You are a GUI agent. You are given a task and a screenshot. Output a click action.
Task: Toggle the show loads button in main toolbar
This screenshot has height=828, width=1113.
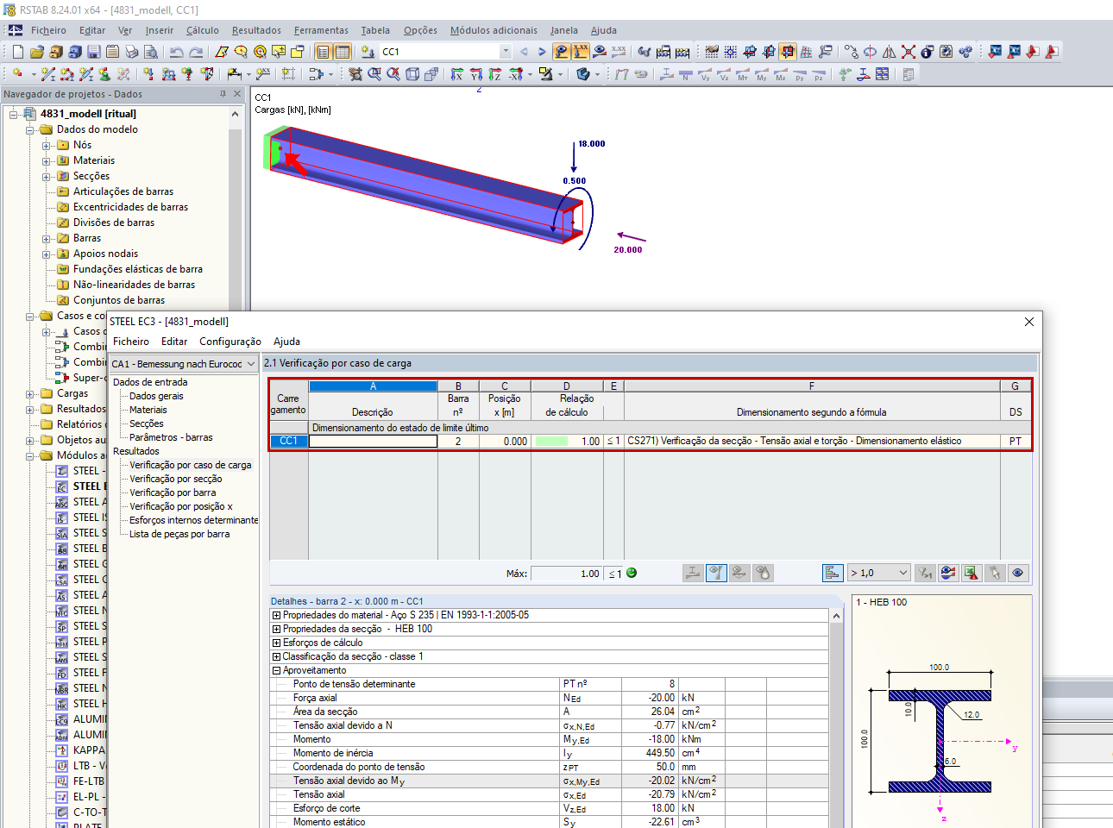point(562,52)
